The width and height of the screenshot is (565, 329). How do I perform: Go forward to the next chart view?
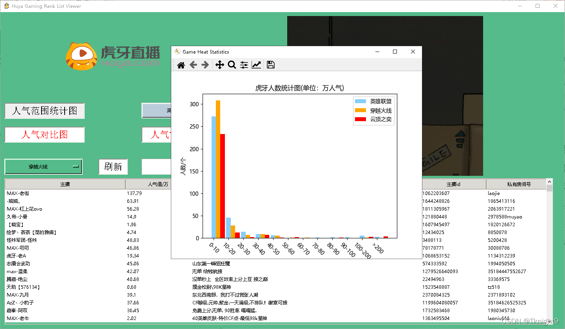[205, 65]
